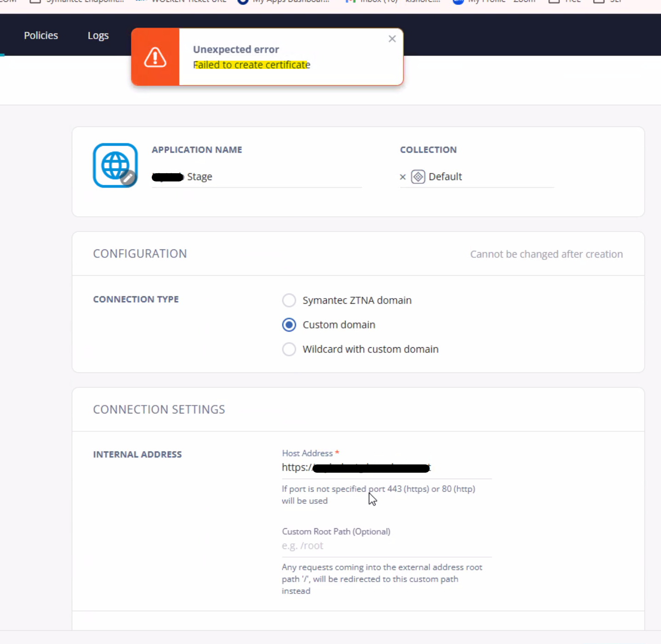Click the Custom Root Path field
Viewport: 661px width, 644px height.
[x=386, y=546]
